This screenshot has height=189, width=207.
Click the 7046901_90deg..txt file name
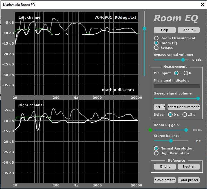115,17
